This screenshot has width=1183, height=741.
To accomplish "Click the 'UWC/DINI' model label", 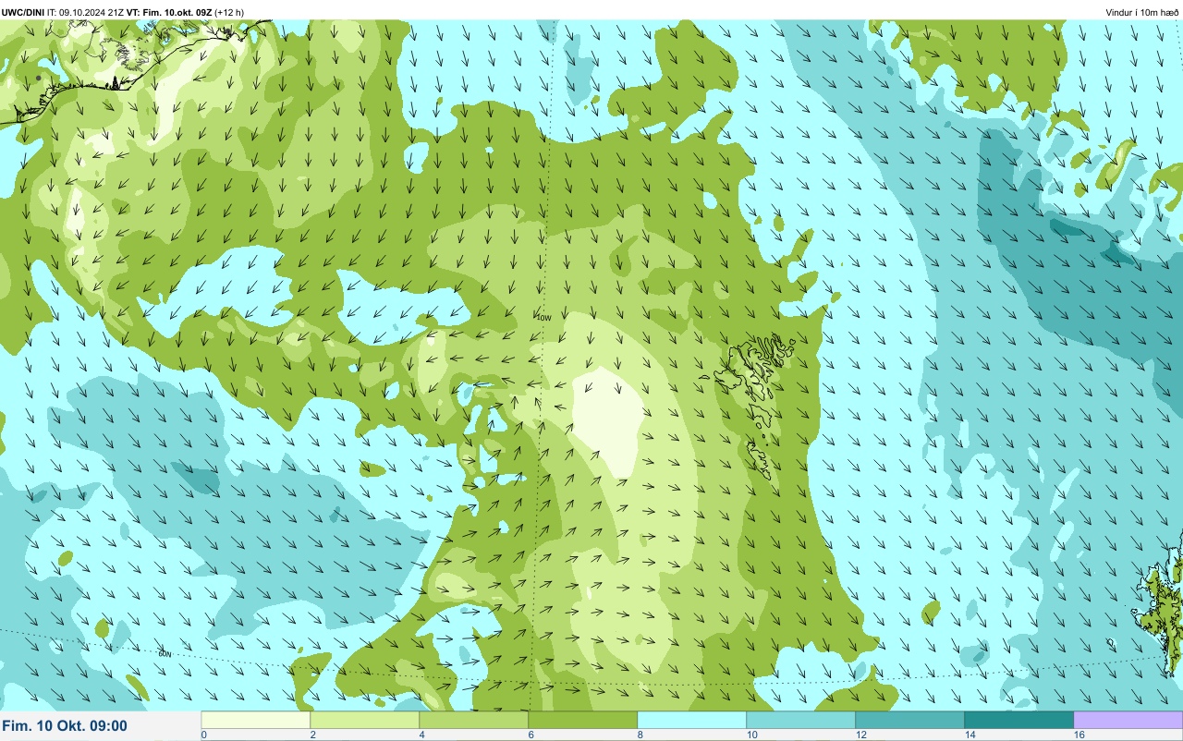I will click(23, 12).
